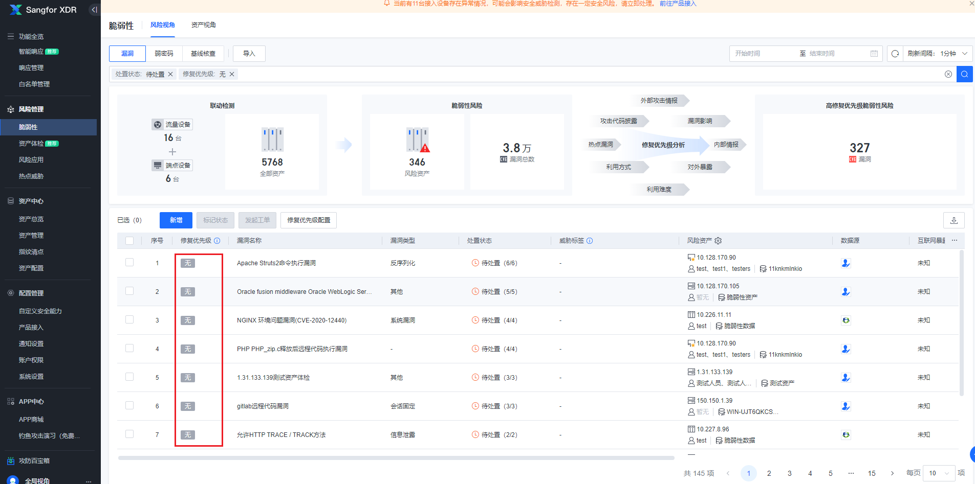Click info icon next to 修复优先级 header
This screenshot has height=484, width=975.
217,241
